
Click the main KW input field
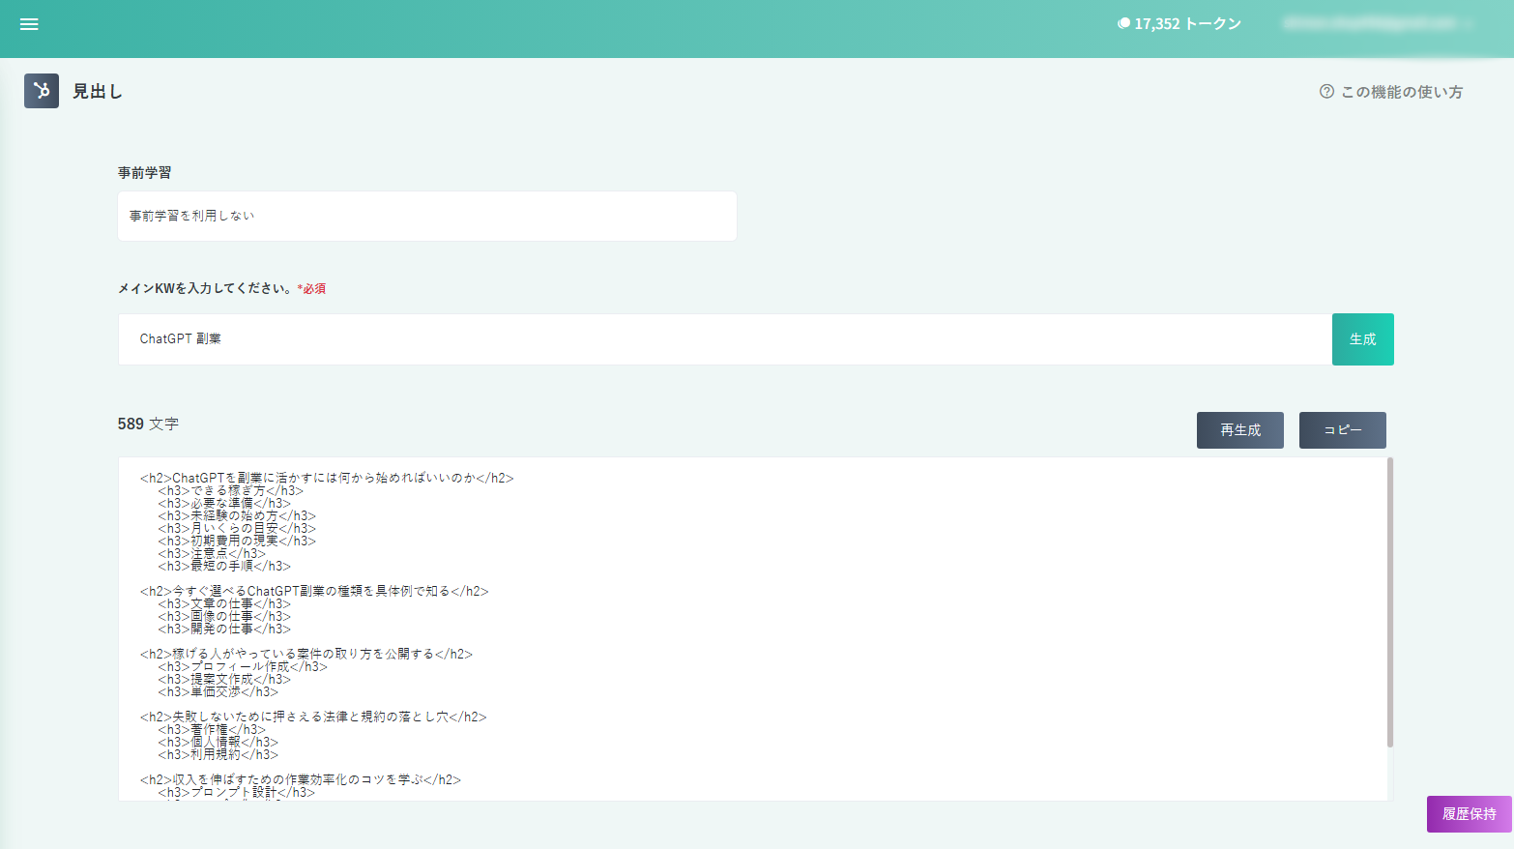(725, 339)
